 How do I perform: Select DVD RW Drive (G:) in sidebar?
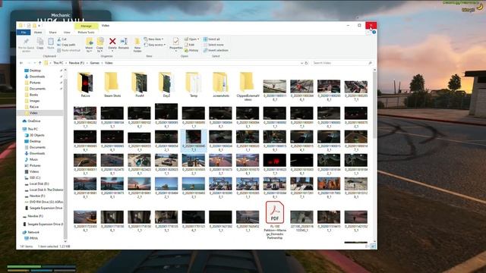(46, 202)
